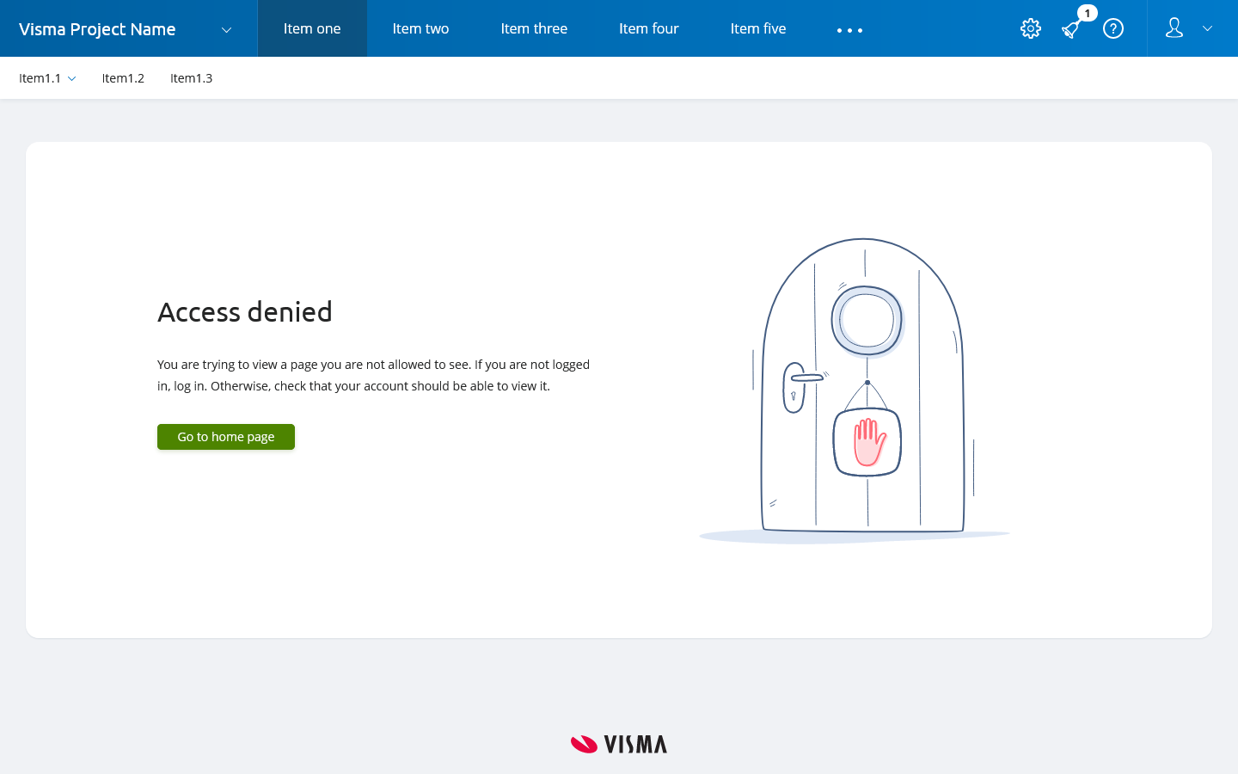This screenshot has height=774, width=1238.
Task: Select the Item four navigation link
Action: [x=648, y=28]
